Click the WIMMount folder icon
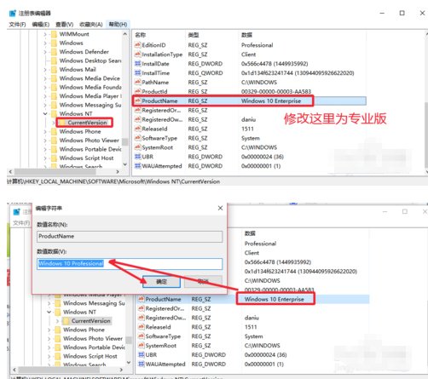This screenshot has width=428, height=379. (54, 34)
